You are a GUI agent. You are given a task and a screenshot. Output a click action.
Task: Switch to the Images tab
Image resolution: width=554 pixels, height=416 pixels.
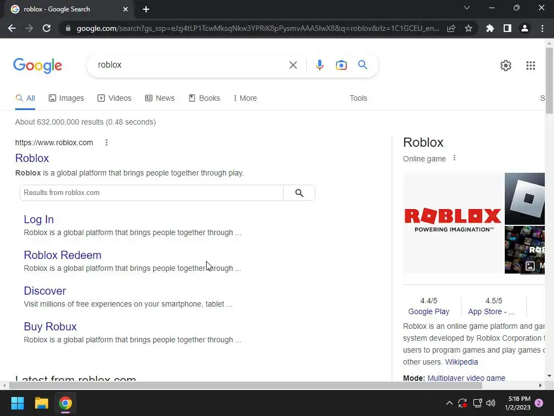(x=67, y=98)
